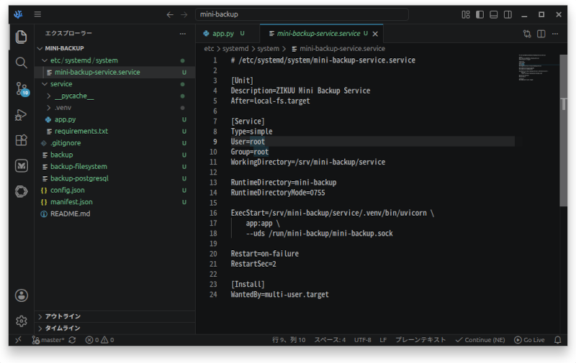
Task: Click the master branch indicator
Action: click(48, 340)
